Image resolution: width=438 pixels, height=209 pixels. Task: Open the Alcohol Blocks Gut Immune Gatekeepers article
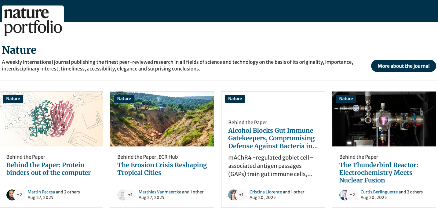click(x=273, y=138)
